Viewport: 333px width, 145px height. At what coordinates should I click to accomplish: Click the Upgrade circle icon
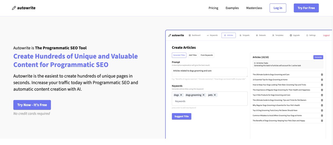291,35
